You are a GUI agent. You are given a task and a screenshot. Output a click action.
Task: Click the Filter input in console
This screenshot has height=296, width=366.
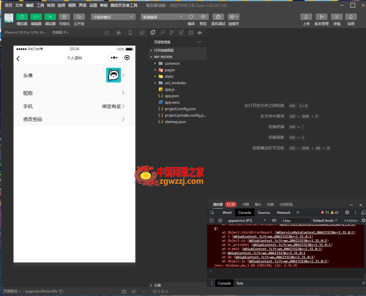pos(296,221)
